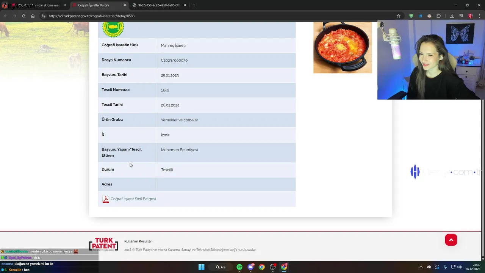Click the 'Tescil Tarihi' row label
Screen dimensions: 485x273
[112, 105]
